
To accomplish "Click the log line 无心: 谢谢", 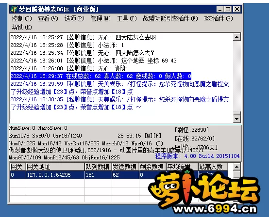I will point(68,68).
